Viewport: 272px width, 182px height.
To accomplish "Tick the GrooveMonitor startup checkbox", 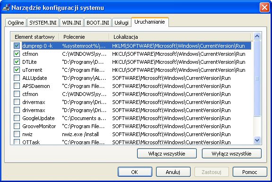I will point(17,126).
